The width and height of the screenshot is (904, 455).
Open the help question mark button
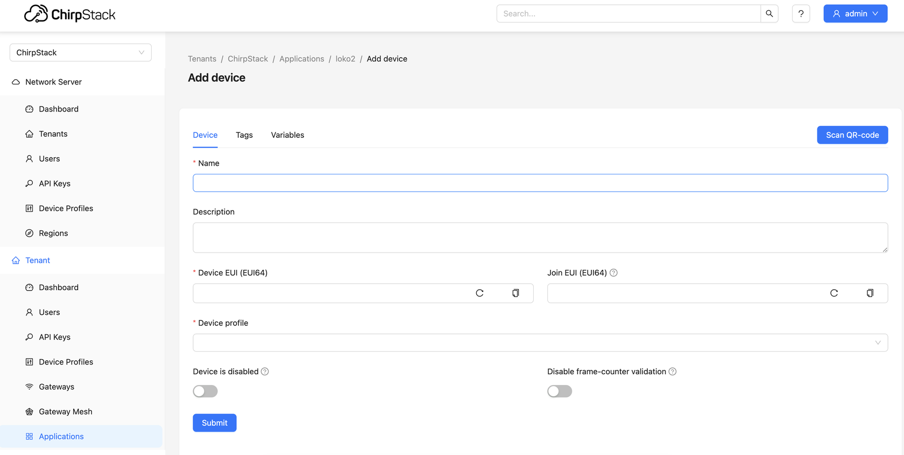[801, 13]
